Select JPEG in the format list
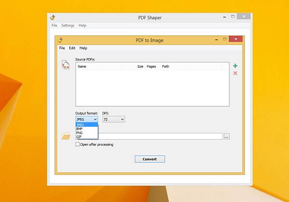Screen dimensions: 289x202 pyautogui.click(x=87, y=125)
